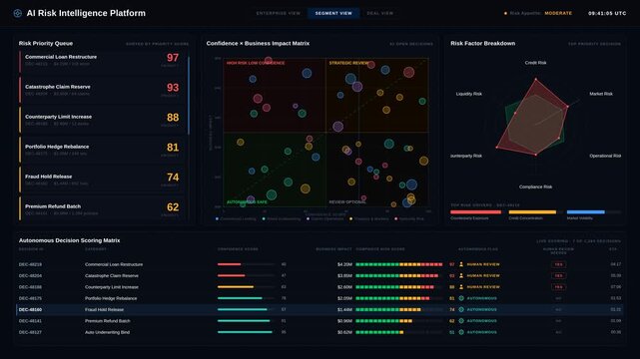Screen dimensions: 640x359
Task: Click the 09:41:05 UTC clock
Action: [x=607, y=13]
